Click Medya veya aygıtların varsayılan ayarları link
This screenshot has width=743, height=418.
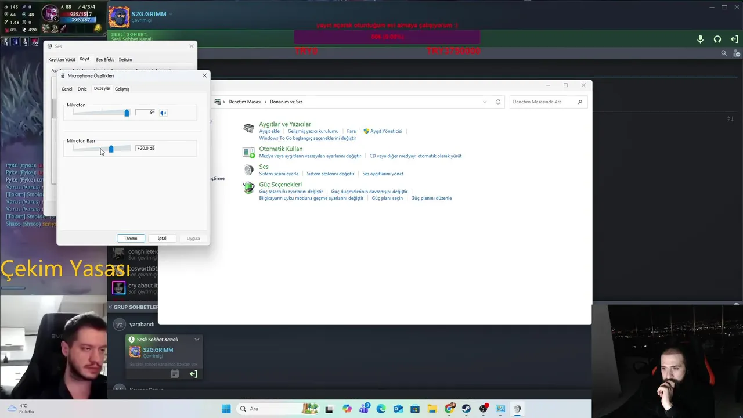pos(310,156)
